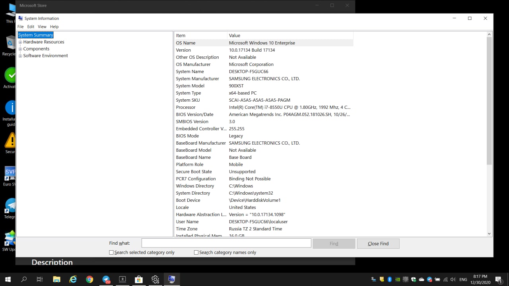Open the View menu

[x=42, y=27]
